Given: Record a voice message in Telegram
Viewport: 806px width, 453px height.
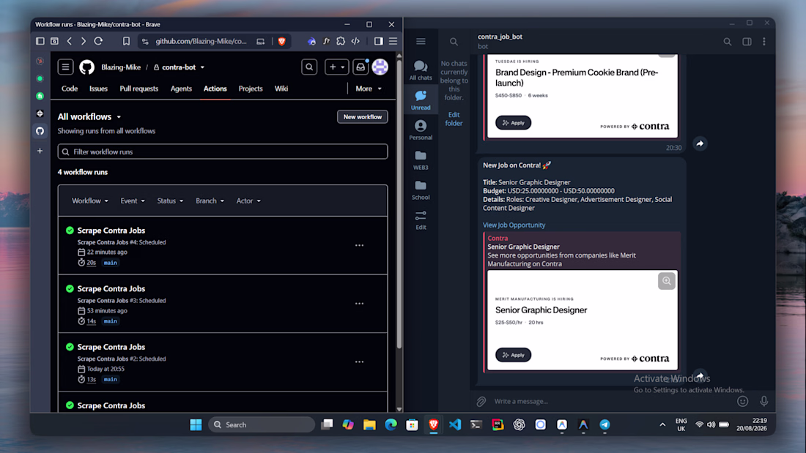Looking at the screenshot, I should point(764,401).
